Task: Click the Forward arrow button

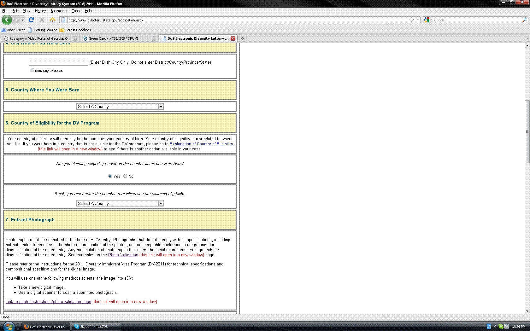Action: tap(16, 20)
